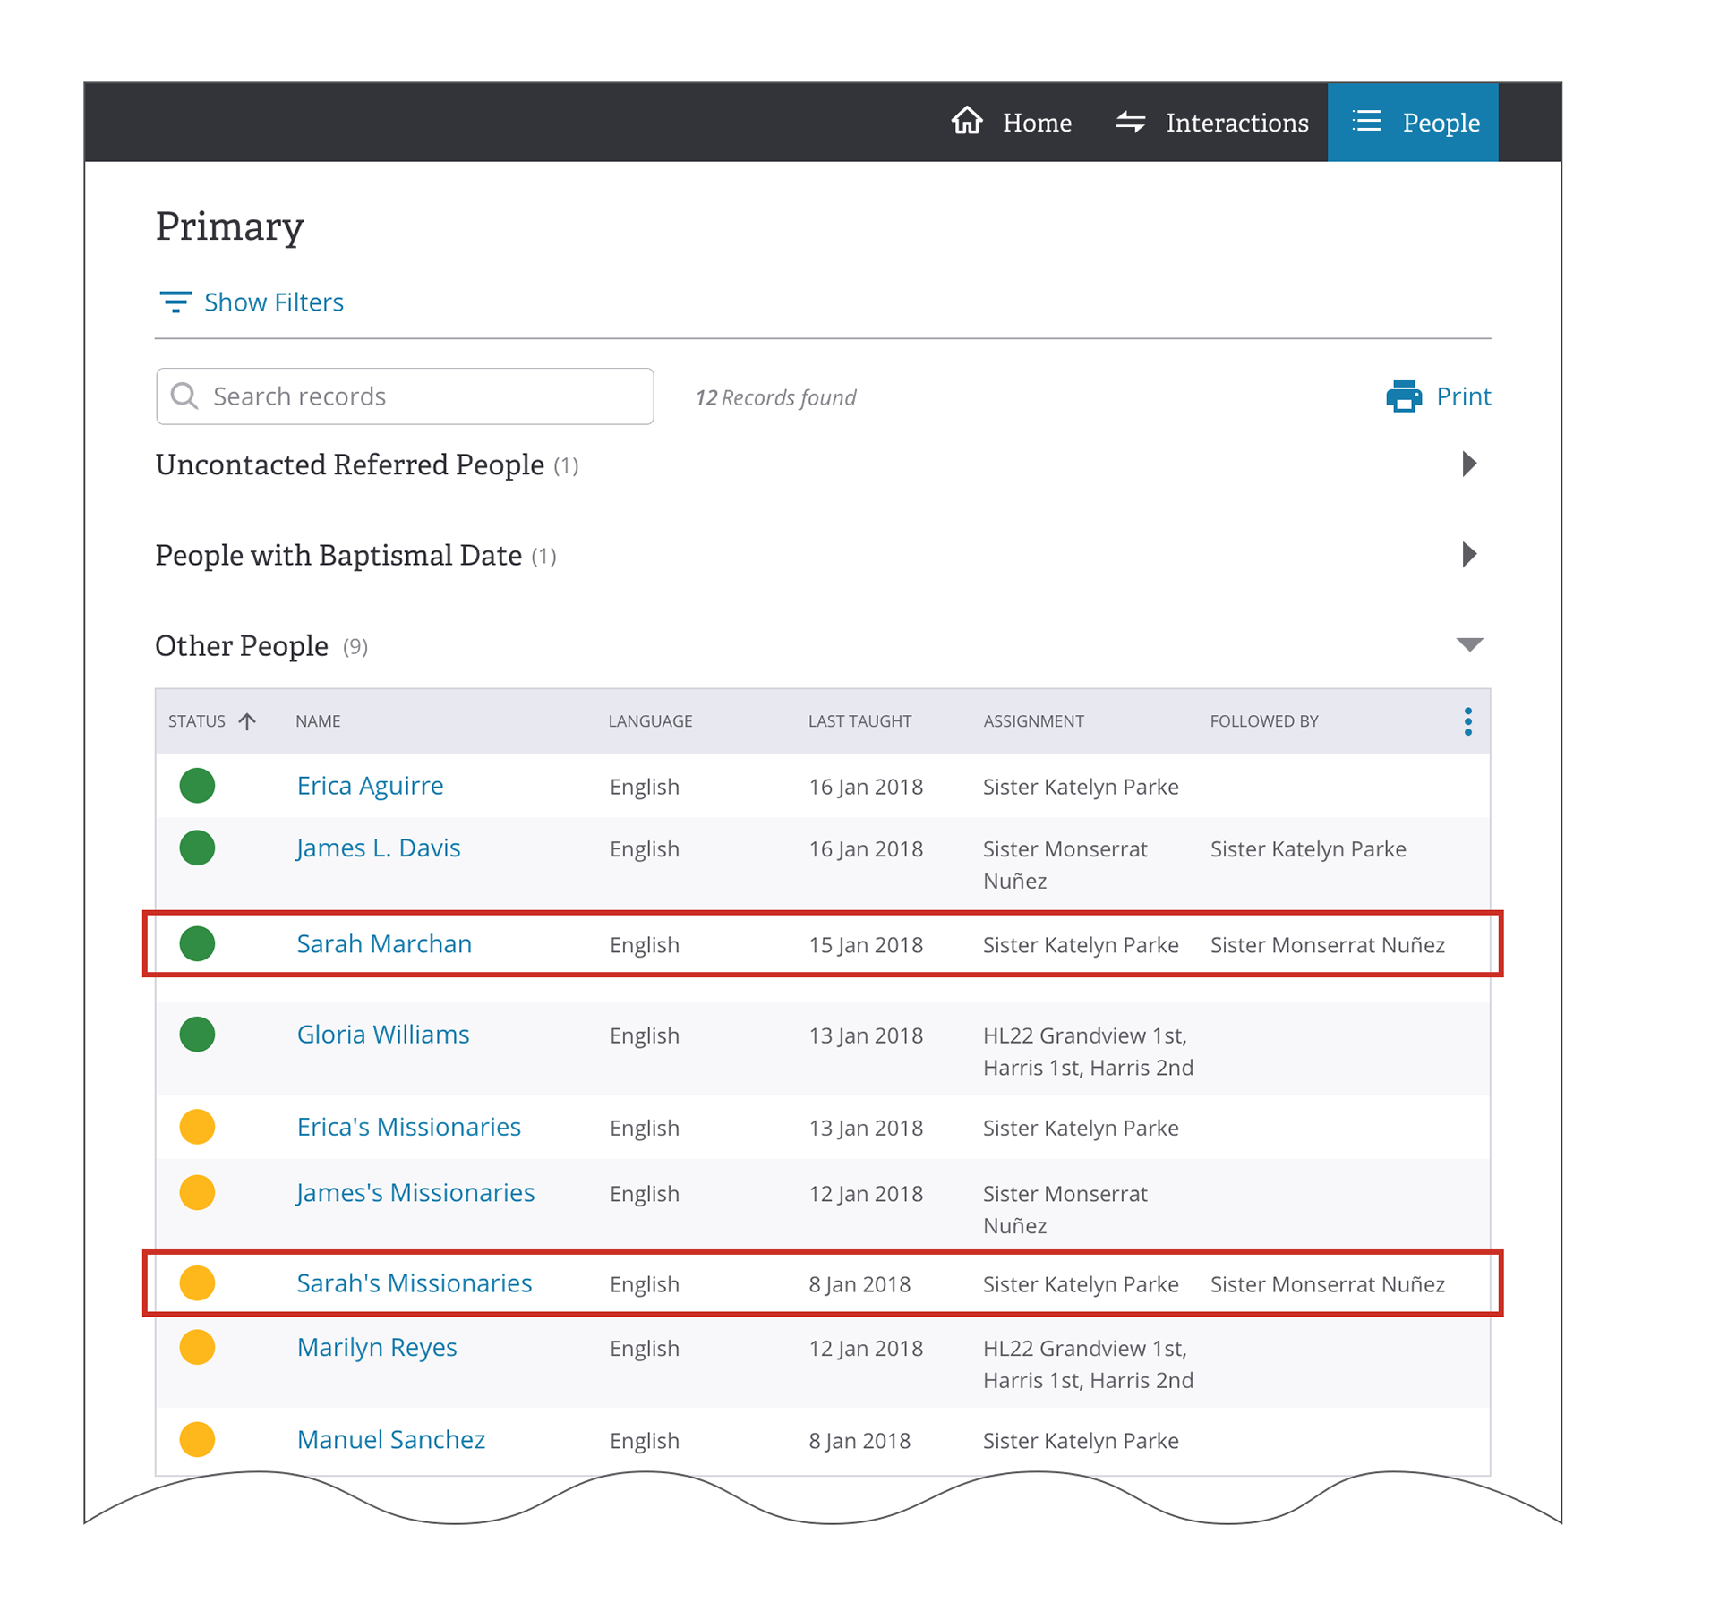Sort by Followed By column header

[1263, 721]
